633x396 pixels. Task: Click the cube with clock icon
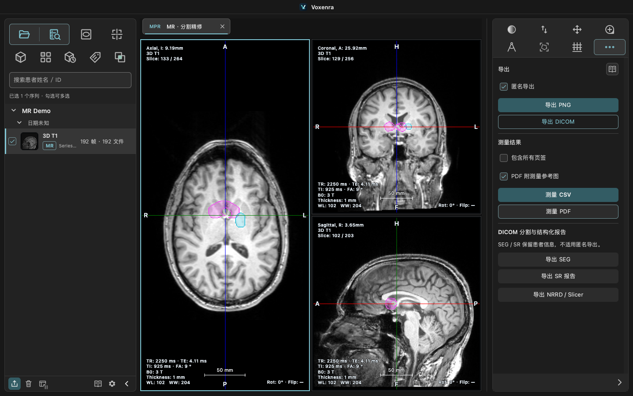pos(70,57)
